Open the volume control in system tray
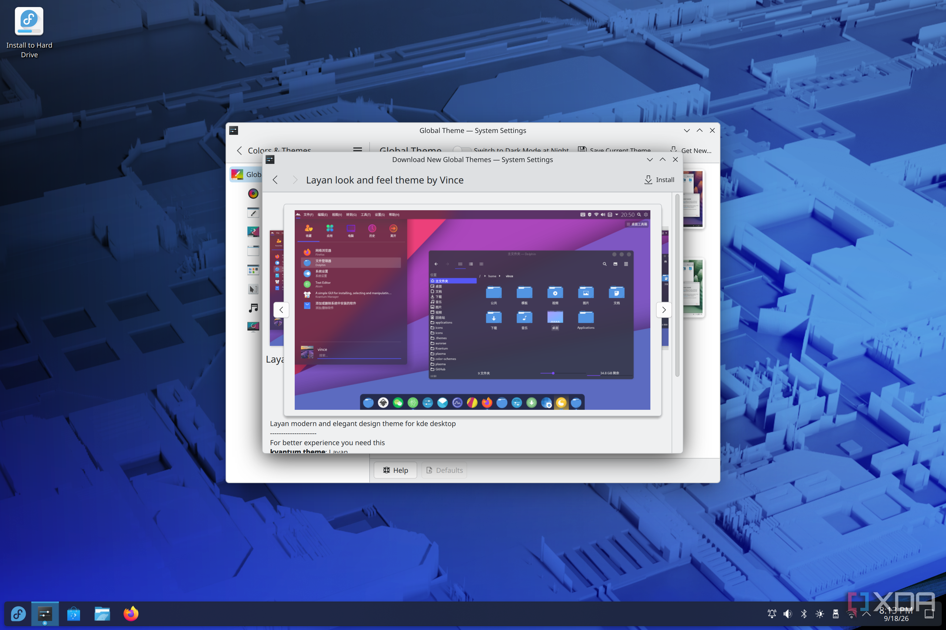 click(787, 614)
